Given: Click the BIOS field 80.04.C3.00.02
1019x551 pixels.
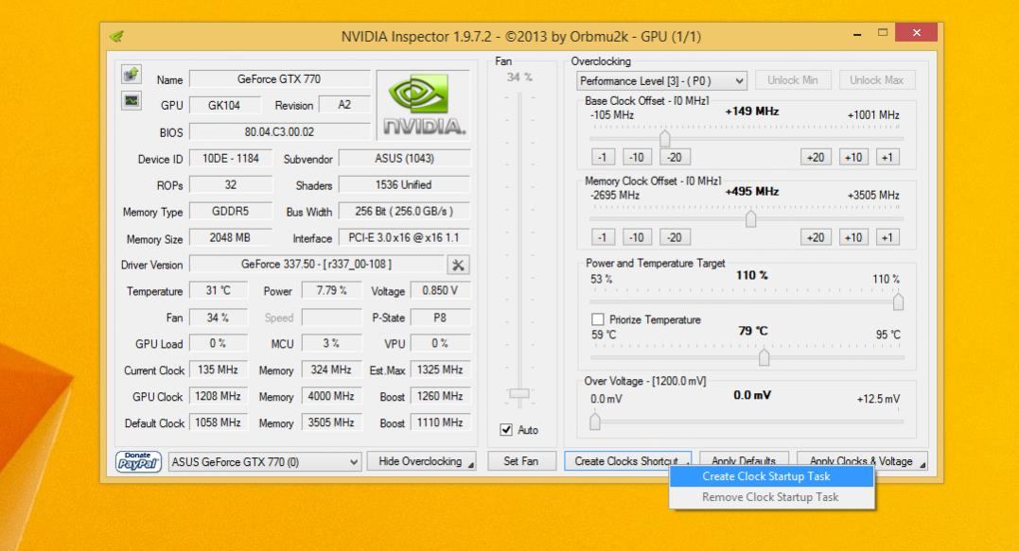Looking at the screenshot, I should click(279, 131).
